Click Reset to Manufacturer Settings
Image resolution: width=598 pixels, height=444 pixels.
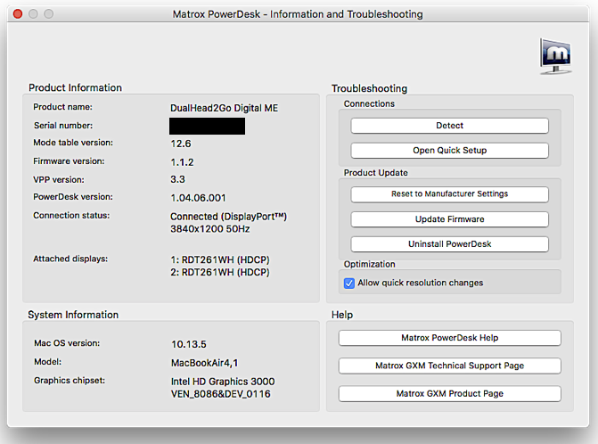pyautogui.click(x=450, y=194)
